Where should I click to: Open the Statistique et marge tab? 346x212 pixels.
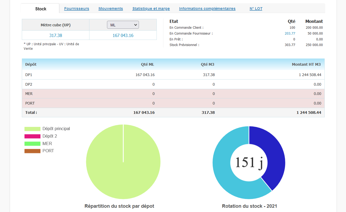151,9
